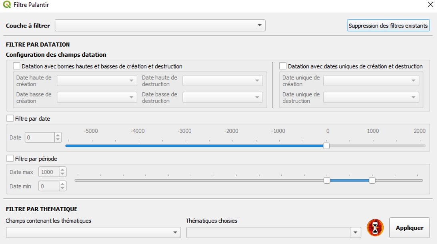
Task: Open the Date basse de destruction dropdown
Action: (223, 97)
